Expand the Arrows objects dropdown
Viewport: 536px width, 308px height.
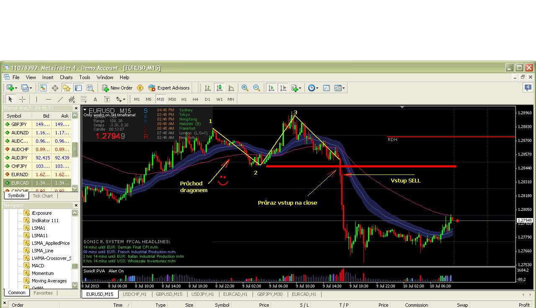124,99
